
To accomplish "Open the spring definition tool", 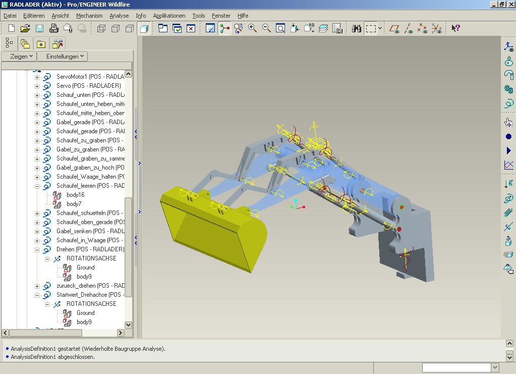I will point(508,213).
